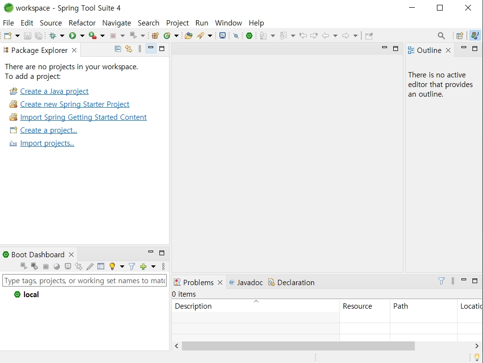Viewport: 483px width, 363px height.
Task: Click the Problems view horizontal scrollbar
Action: pyautogui.click(x=298, y=346)
